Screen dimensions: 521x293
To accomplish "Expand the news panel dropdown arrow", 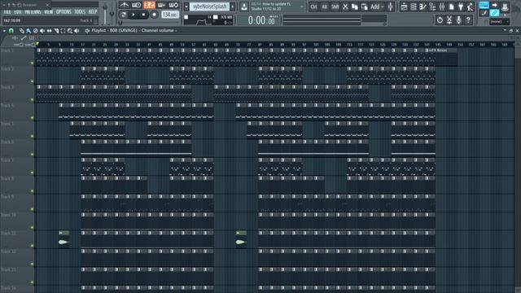I will [302, 7].
